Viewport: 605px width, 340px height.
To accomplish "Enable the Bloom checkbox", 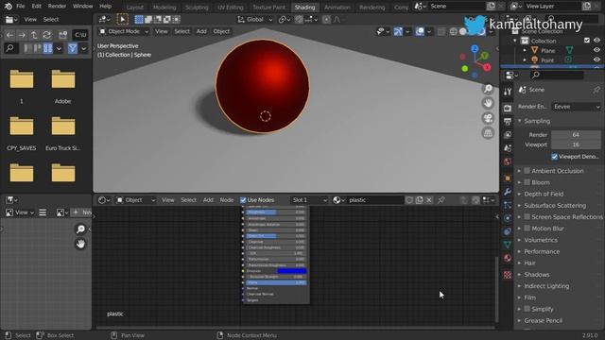I will [x=527, y=182].
